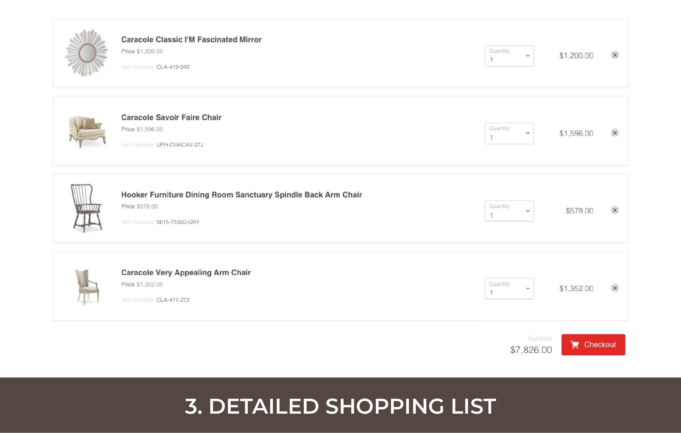The image size is (681, 433).
Task: Open the Caracole Classic I'M Fascinated Mirror title
Action: click(x=191, y=39)
